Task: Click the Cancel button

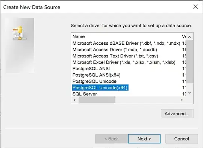Action: [182, 139]
